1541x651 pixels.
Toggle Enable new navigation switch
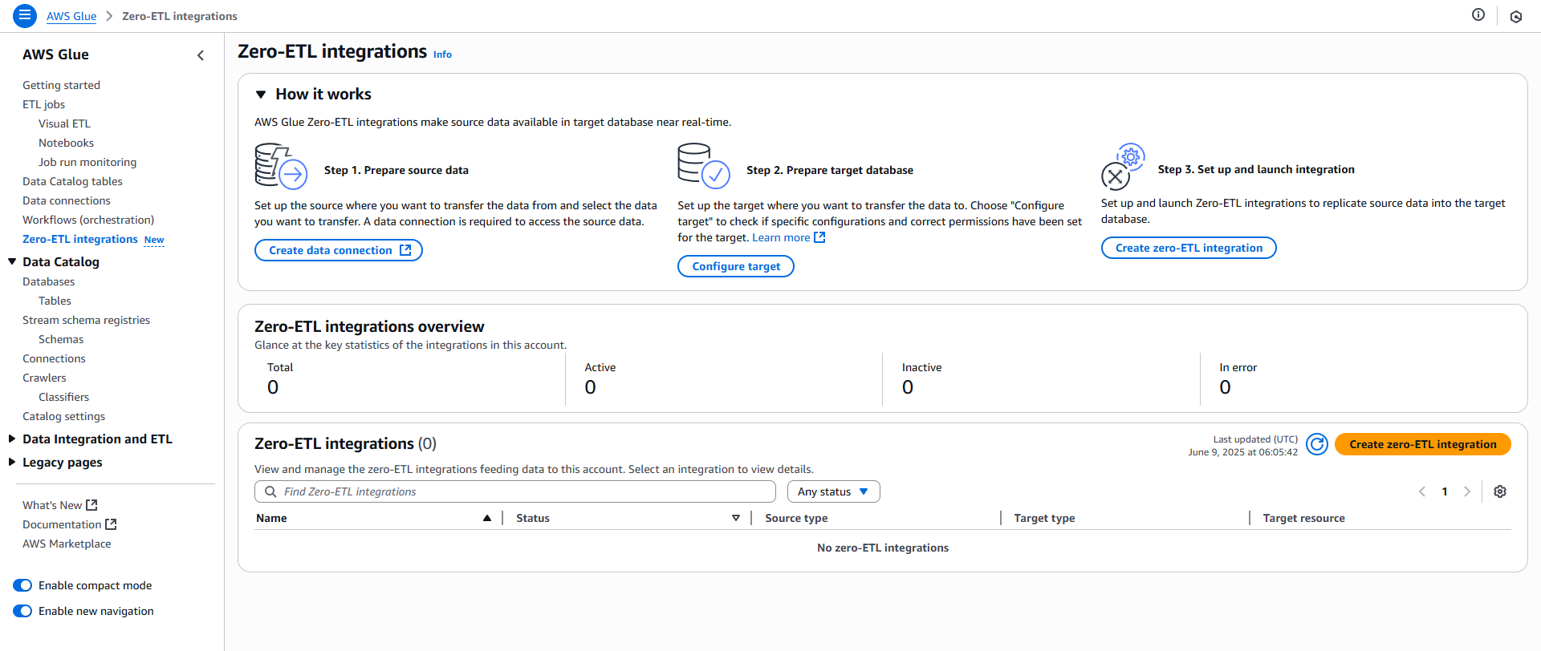22,611
